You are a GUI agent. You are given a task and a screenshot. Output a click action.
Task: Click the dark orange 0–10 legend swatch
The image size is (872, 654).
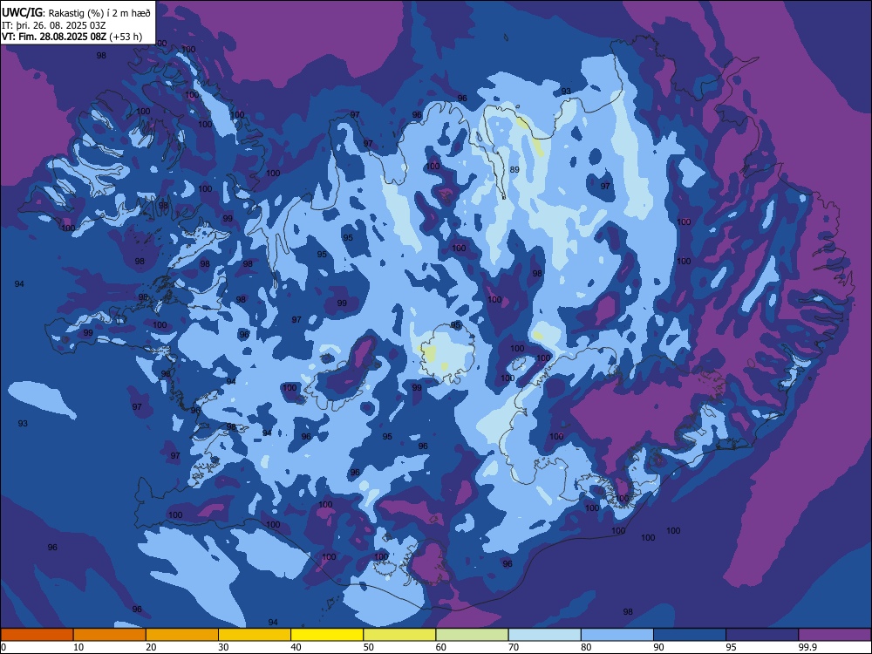point(37,635)
